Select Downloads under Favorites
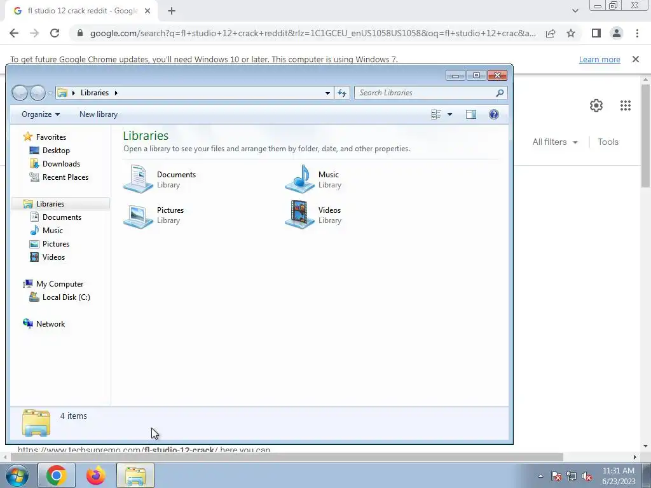651x488 pixels. [62, 164]
